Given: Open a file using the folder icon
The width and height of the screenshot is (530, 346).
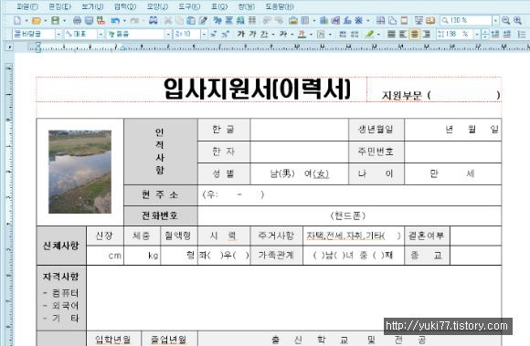Looking at the screenshot, I should pyautogui.click(x=37, y=21).
